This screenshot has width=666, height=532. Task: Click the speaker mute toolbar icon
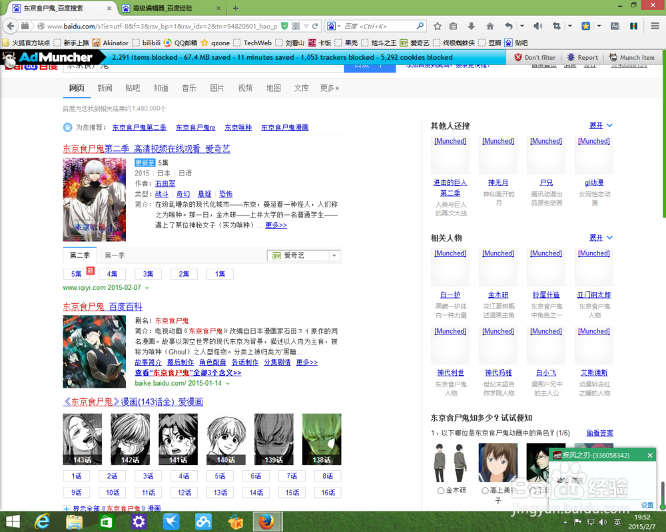pyautogui.click(x=537, y=26)
